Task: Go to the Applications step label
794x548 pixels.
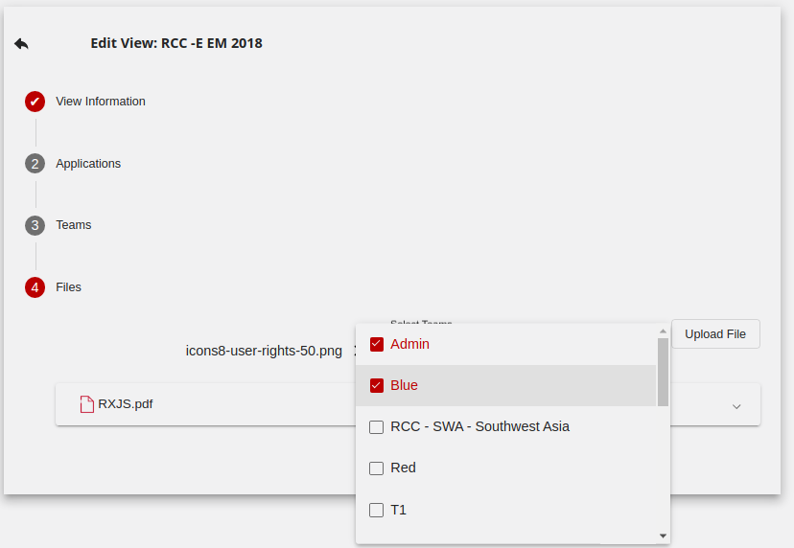Action: [88, 164]
